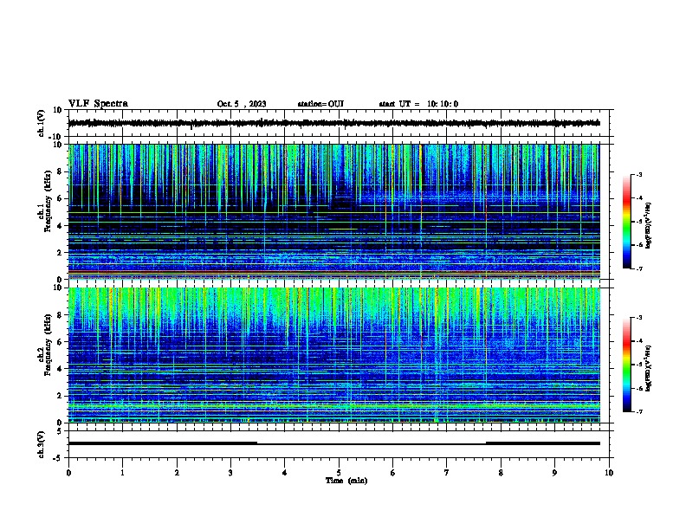Click the ch.1(V) waveform axis label
Image resolution: width=686 pixels, height=530 pixels.
click(x=42, y=123)
